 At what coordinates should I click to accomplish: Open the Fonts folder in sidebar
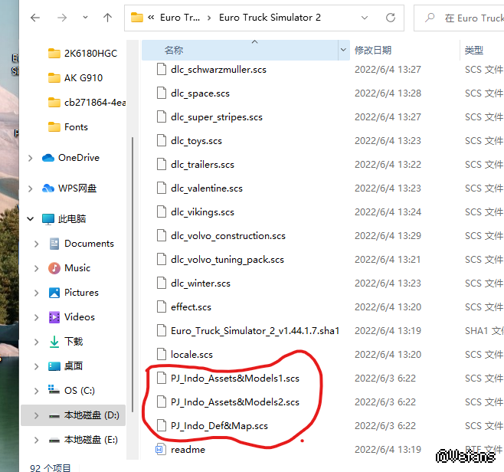[76, 127]
